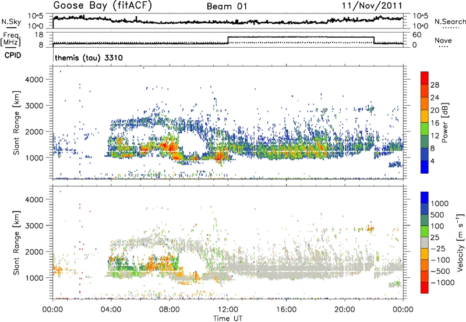The height and width of the screenshot is (322, 466).
Task: Click the "-1000" label on Velocity colorbar
Action: [x=443, y=282]
